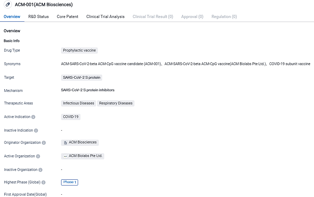The image size is (314, 197).
Task: Select the Overview tab
Action: pyautogui.click(x=12, y=17)
